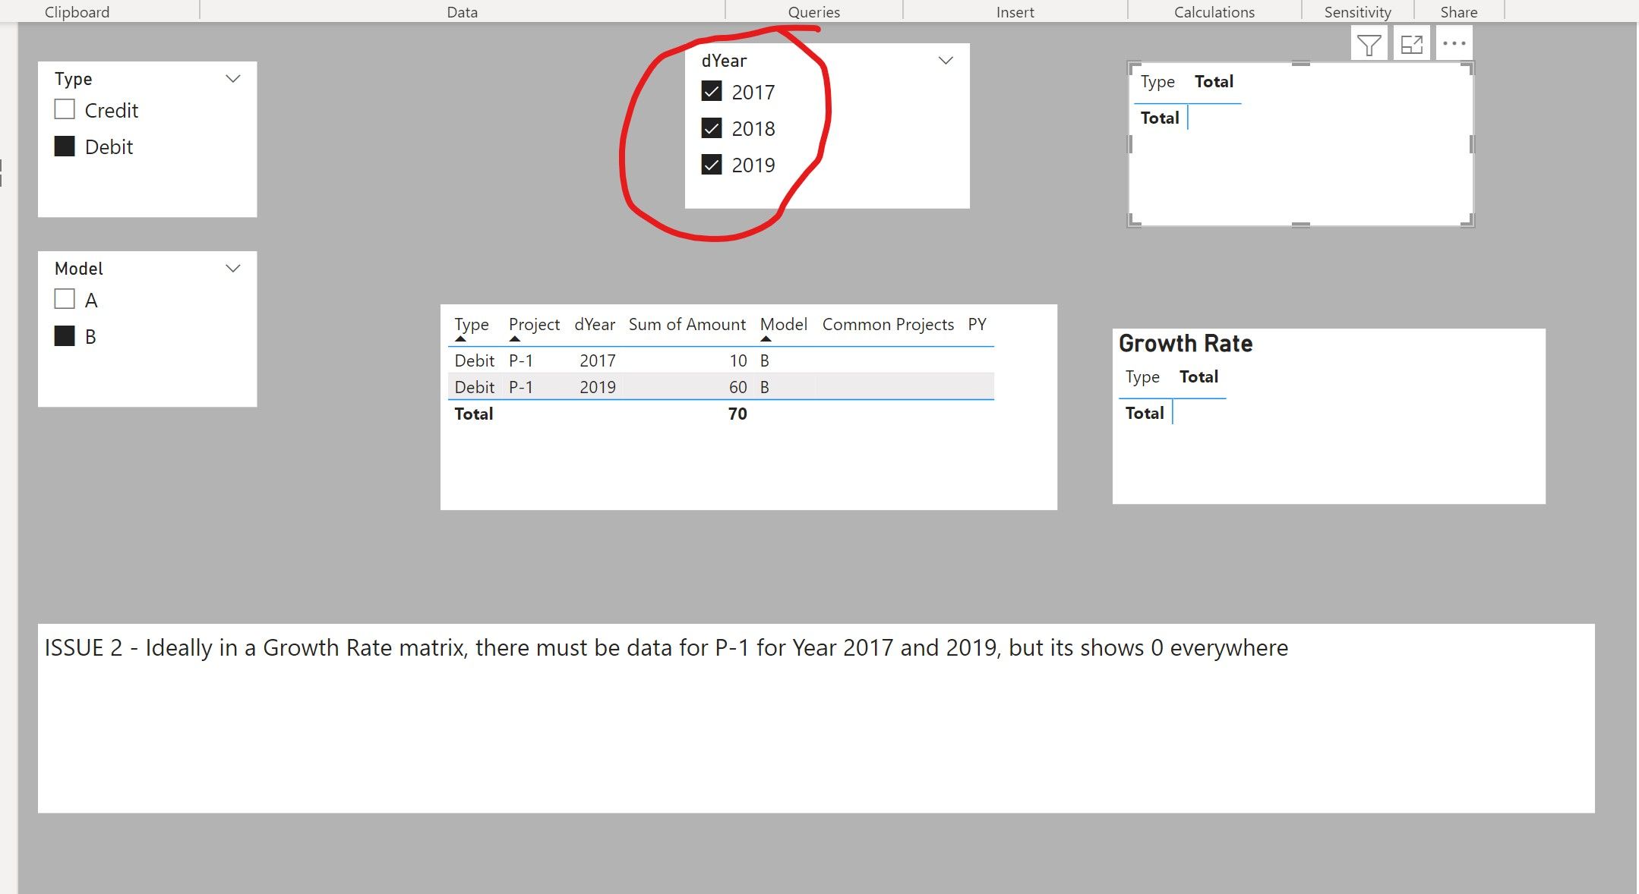Sort table by dYear column header
Viewport: 1639px width, 894px height.
tap(595, 325)
